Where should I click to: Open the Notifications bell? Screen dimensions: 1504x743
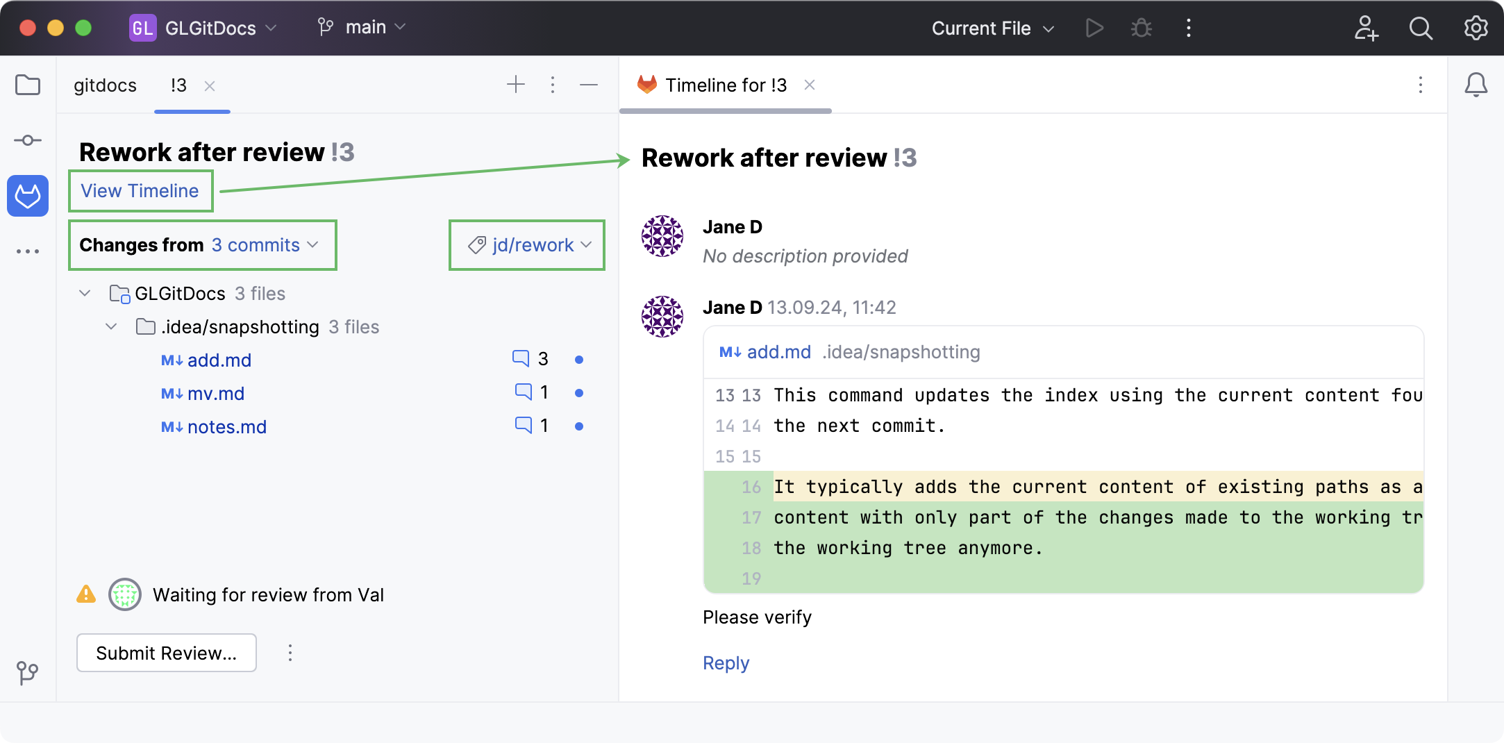pyautogui.click(x=1476, y=85)
